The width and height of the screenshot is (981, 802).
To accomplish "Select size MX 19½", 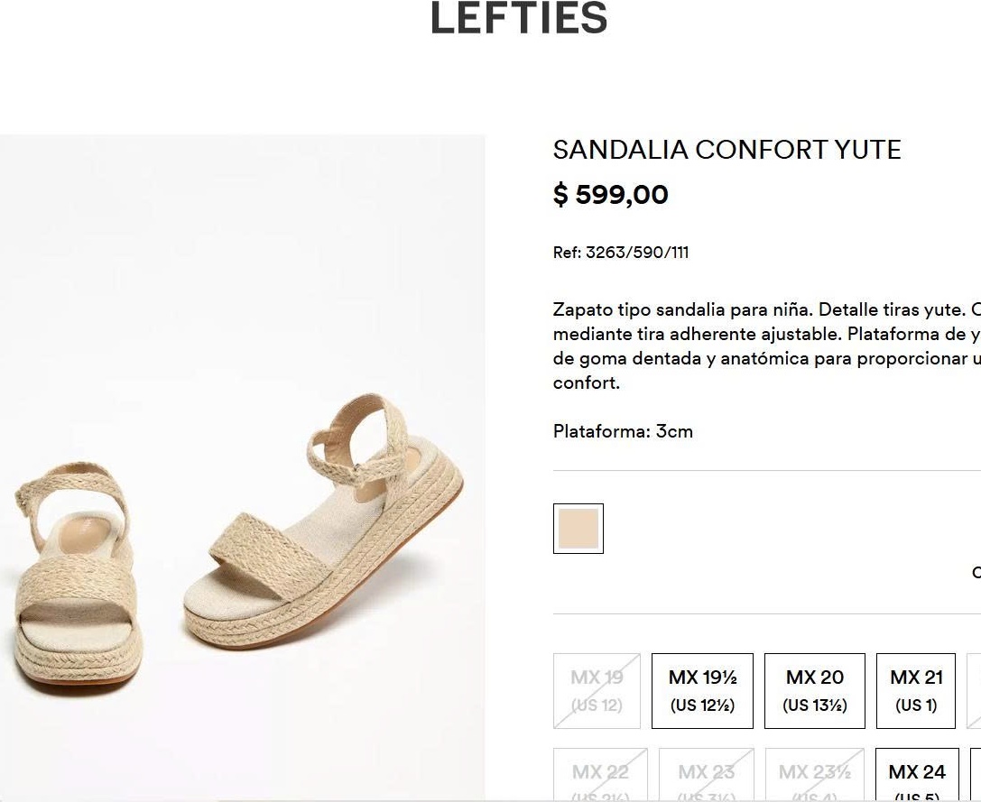I will click(x=702, y=691).
